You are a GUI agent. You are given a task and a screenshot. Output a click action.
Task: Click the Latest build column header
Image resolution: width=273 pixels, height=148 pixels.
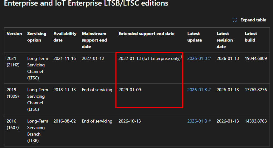coord(251,37)
